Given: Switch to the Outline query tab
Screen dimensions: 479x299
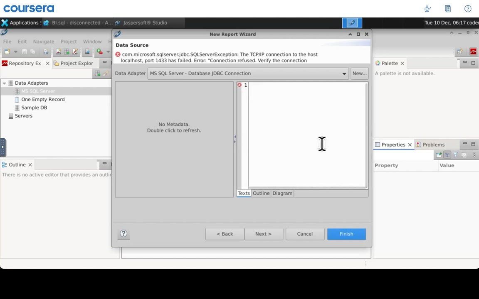Looking at the screenshot, I should (261, 193).
